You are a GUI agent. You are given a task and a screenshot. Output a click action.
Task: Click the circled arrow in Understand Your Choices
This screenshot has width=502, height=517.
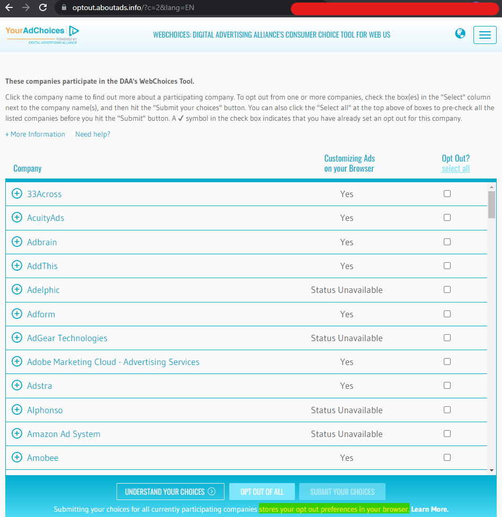click(212, 491)
